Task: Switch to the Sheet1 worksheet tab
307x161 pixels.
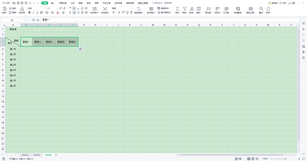Action: 25,155
